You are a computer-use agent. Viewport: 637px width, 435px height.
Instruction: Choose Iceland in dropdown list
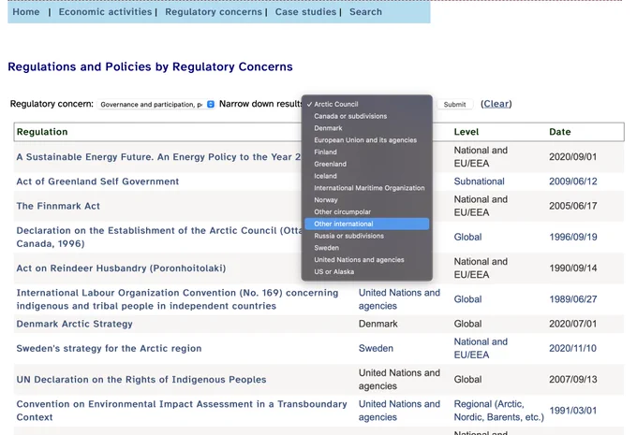coord(367,176)
